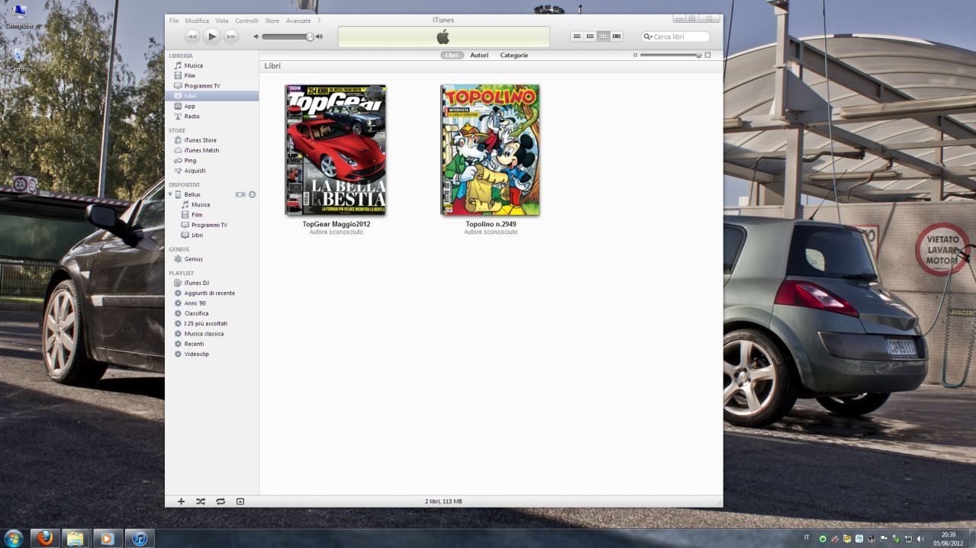The width and height of the screenshot is (976, 548).
Task: Select the Bellux device
Action: 192,194
